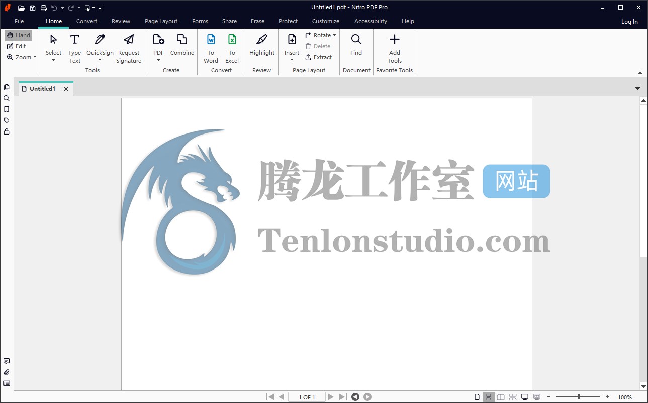The height and width of the screenshot is (403, 648).
Task: Click the Open folder icon in title bar
Action: [22, 8]
